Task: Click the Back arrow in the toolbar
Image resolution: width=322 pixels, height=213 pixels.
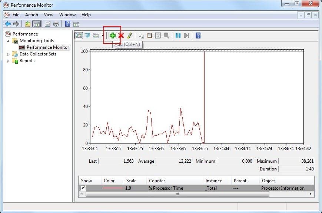Action: (x=8, y=24)
